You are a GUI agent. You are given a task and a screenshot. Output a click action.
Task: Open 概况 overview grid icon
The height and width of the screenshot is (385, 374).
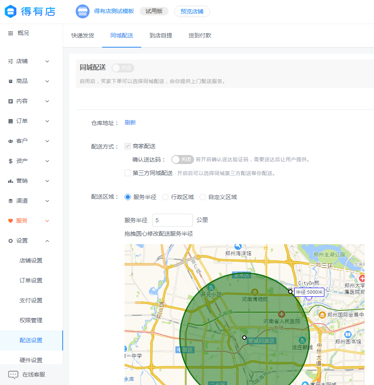(x=11, y=33)
